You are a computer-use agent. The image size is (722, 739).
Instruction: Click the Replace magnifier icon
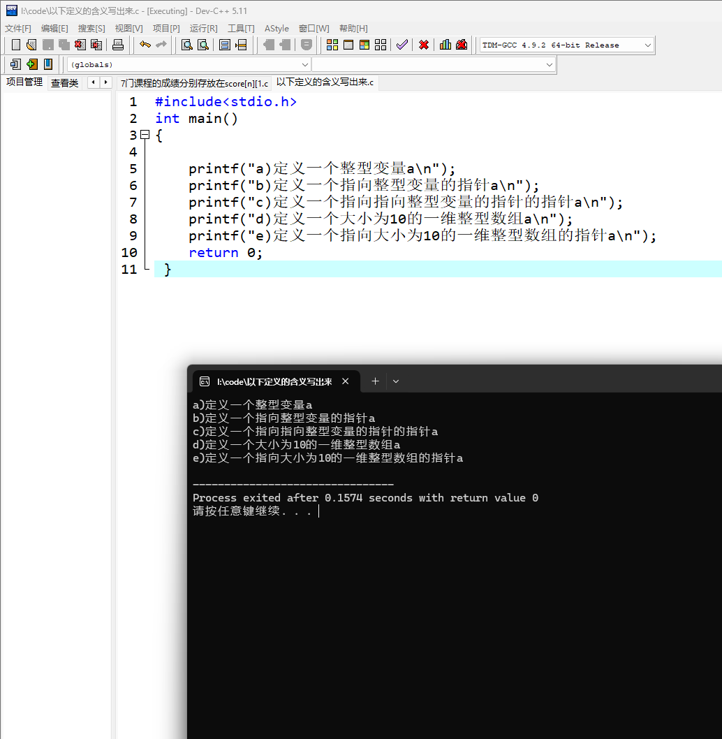pyautogui.click(x=203, y=45)
